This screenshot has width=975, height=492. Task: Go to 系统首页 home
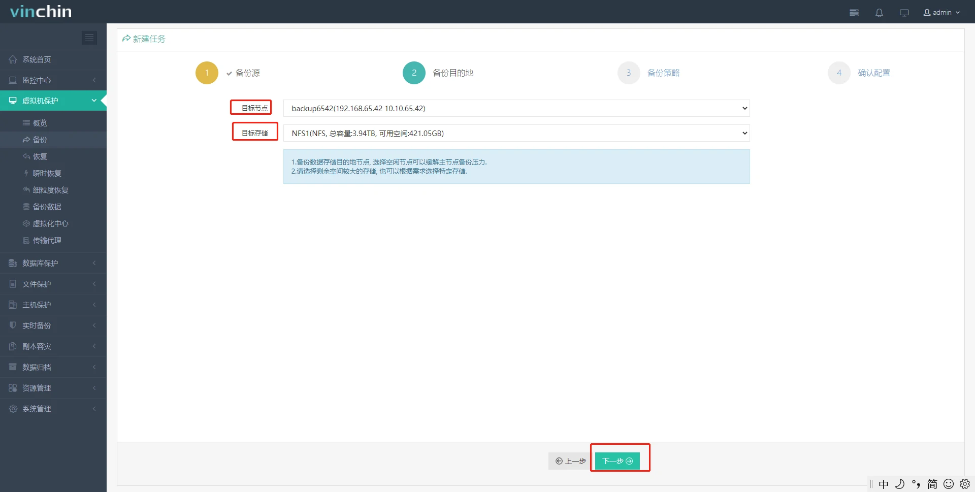point(53,59)
